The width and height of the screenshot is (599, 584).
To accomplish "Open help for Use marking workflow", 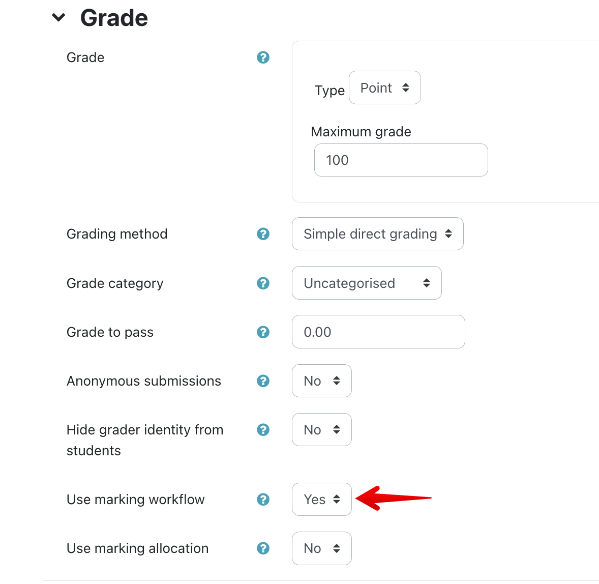I will (x=263, y=500).
